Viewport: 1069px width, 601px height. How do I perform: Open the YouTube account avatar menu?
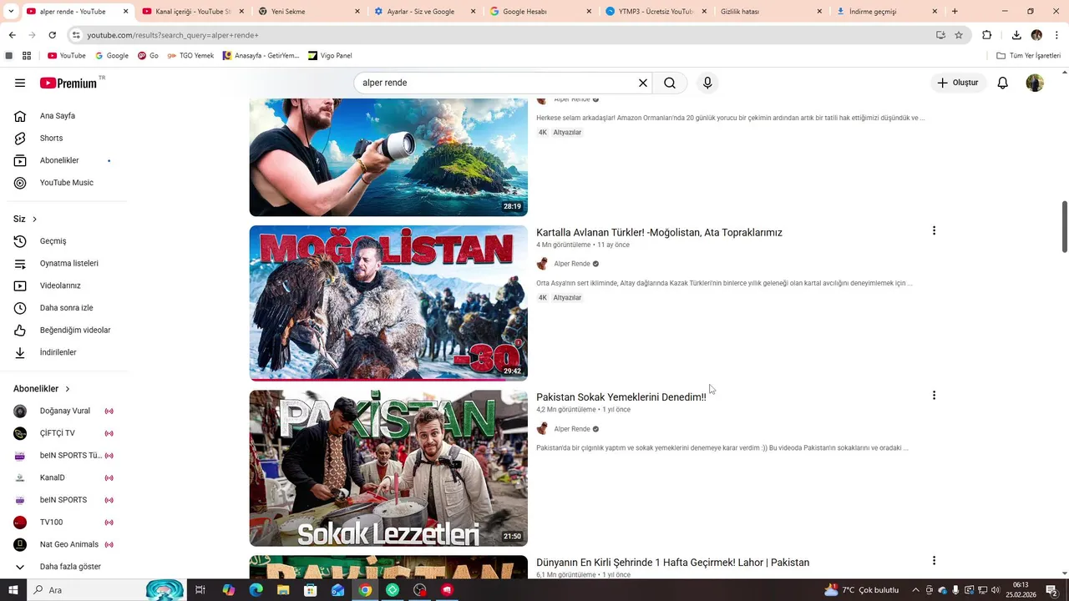[1035, 83]
